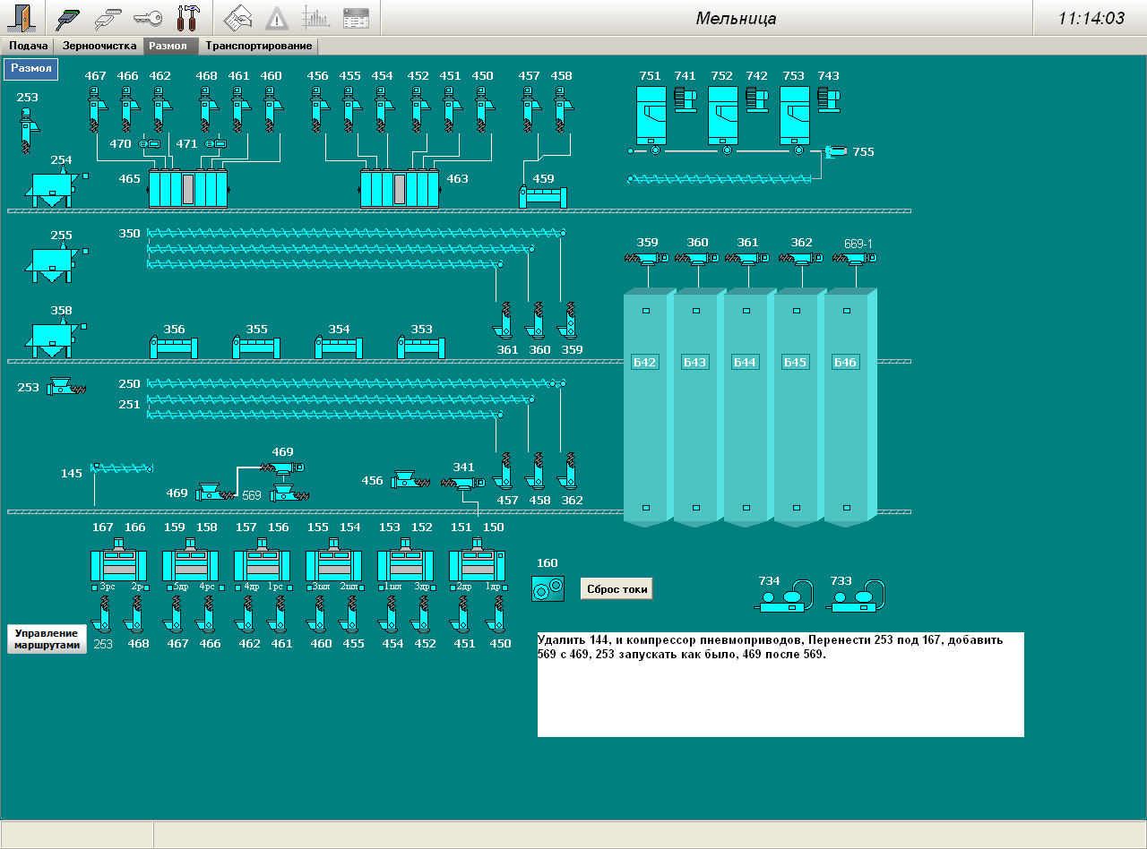Select blower unit 755
The height and width of the screenshot is (849, 1147).
point(835,151)
